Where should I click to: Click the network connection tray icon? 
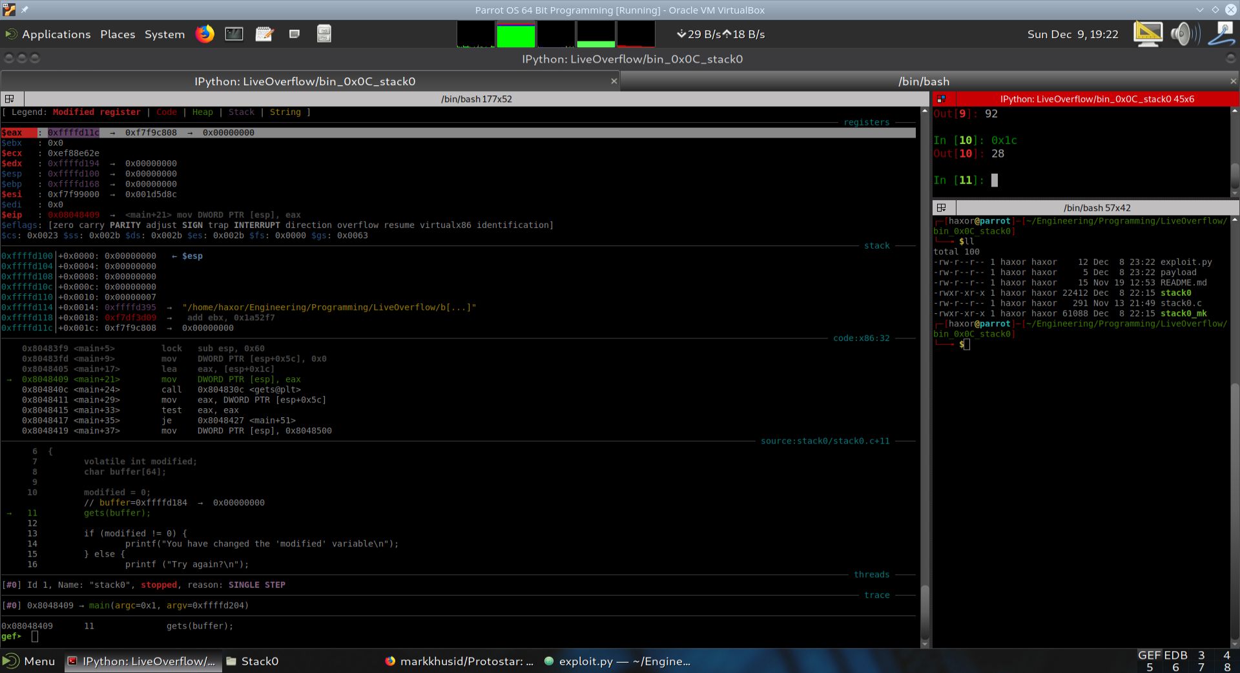pos(1222,34)
